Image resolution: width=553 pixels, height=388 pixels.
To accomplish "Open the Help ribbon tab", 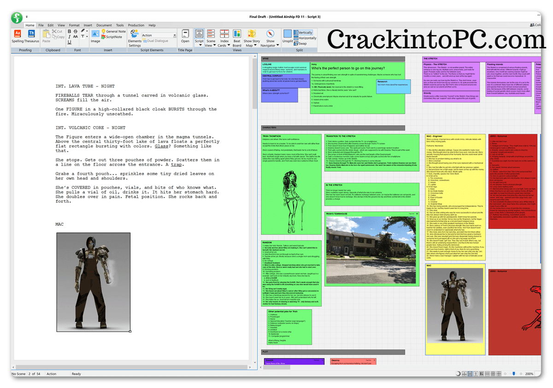I will point(152,25).
